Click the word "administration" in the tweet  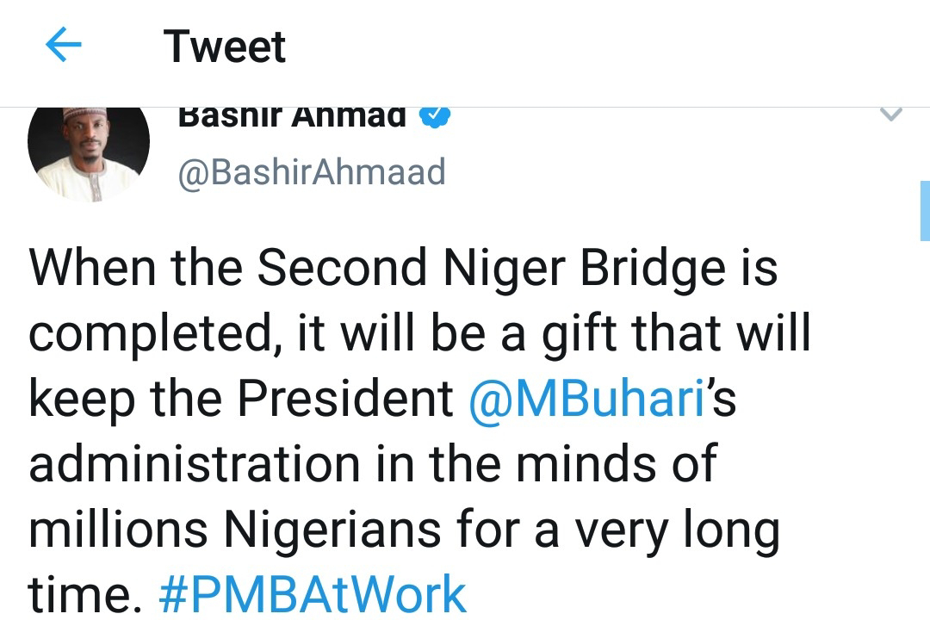(194, 464)
